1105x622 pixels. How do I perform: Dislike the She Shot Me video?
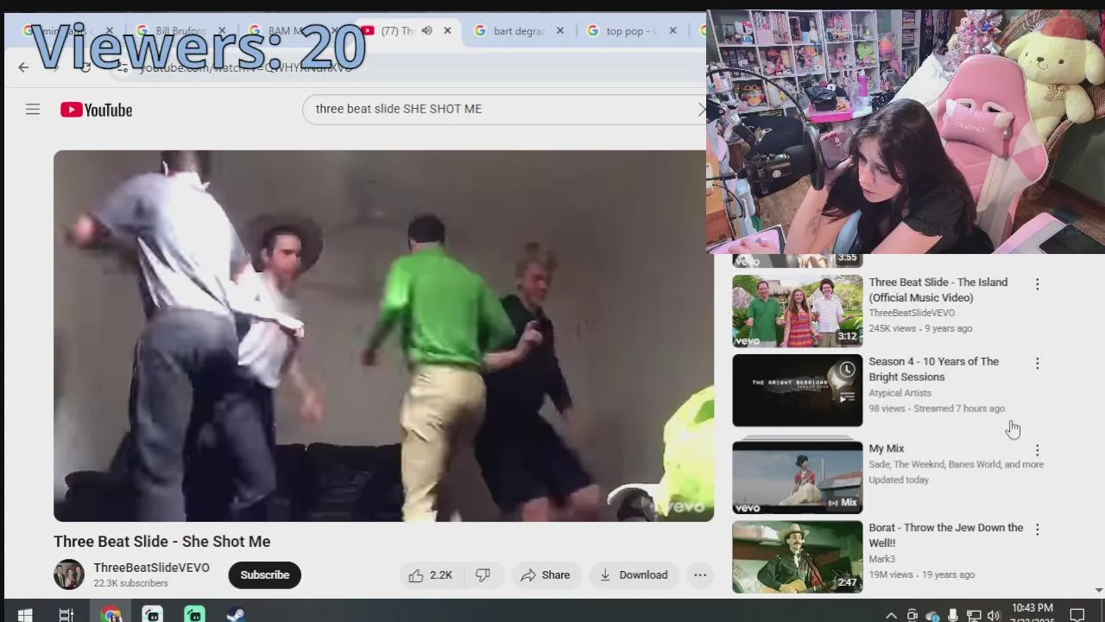pyautogui.click(x=483, y=574)
